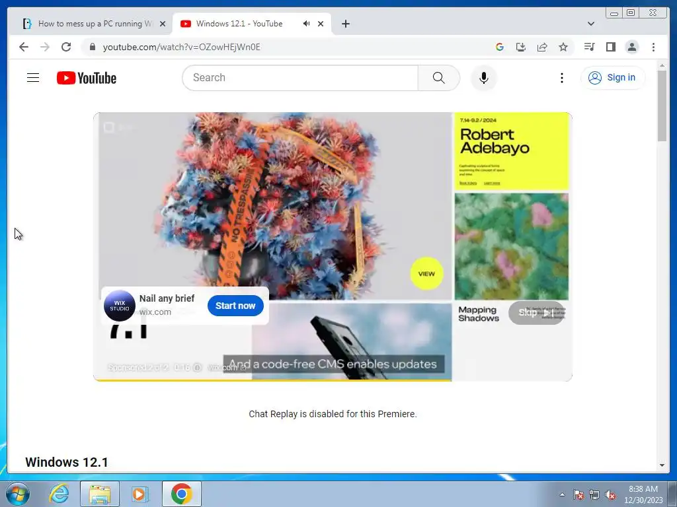Click the page vertical scrollbar thumb
The height and width of the screenshot is (507, 677).
coord(662,106)
